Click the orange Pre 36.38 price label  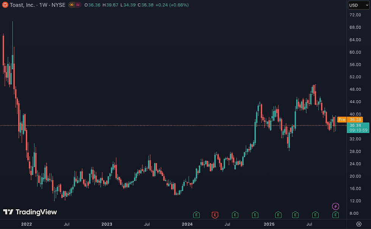(350, 120)
